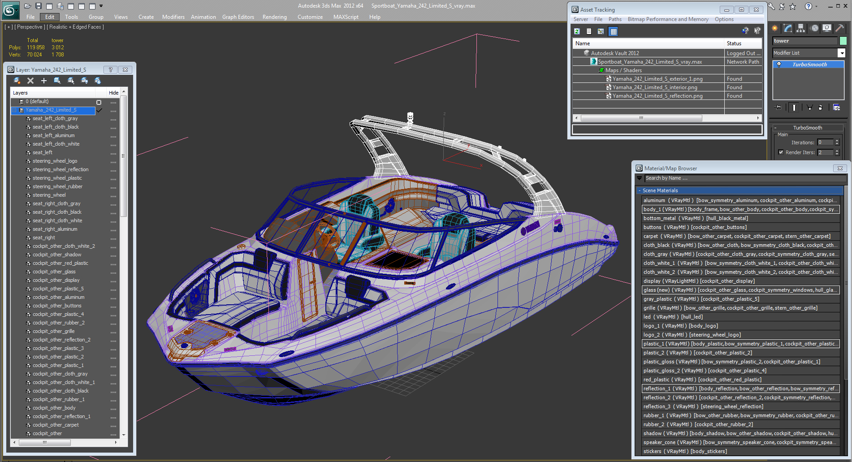Toggle current-layer box for 0 (default) layer

[x=99, y=102]
